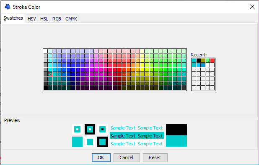
Task: Choose the white swatch in Recent colors
Action: tap(208, 65)
